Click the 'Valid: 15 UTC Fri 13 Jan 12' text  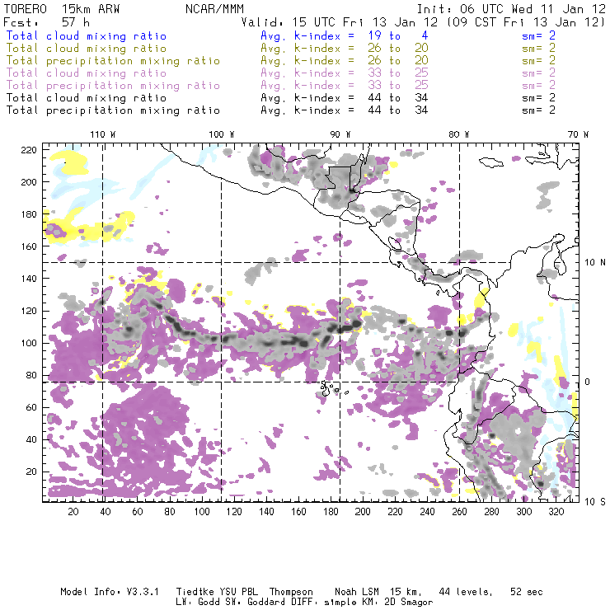click(340, 22)
